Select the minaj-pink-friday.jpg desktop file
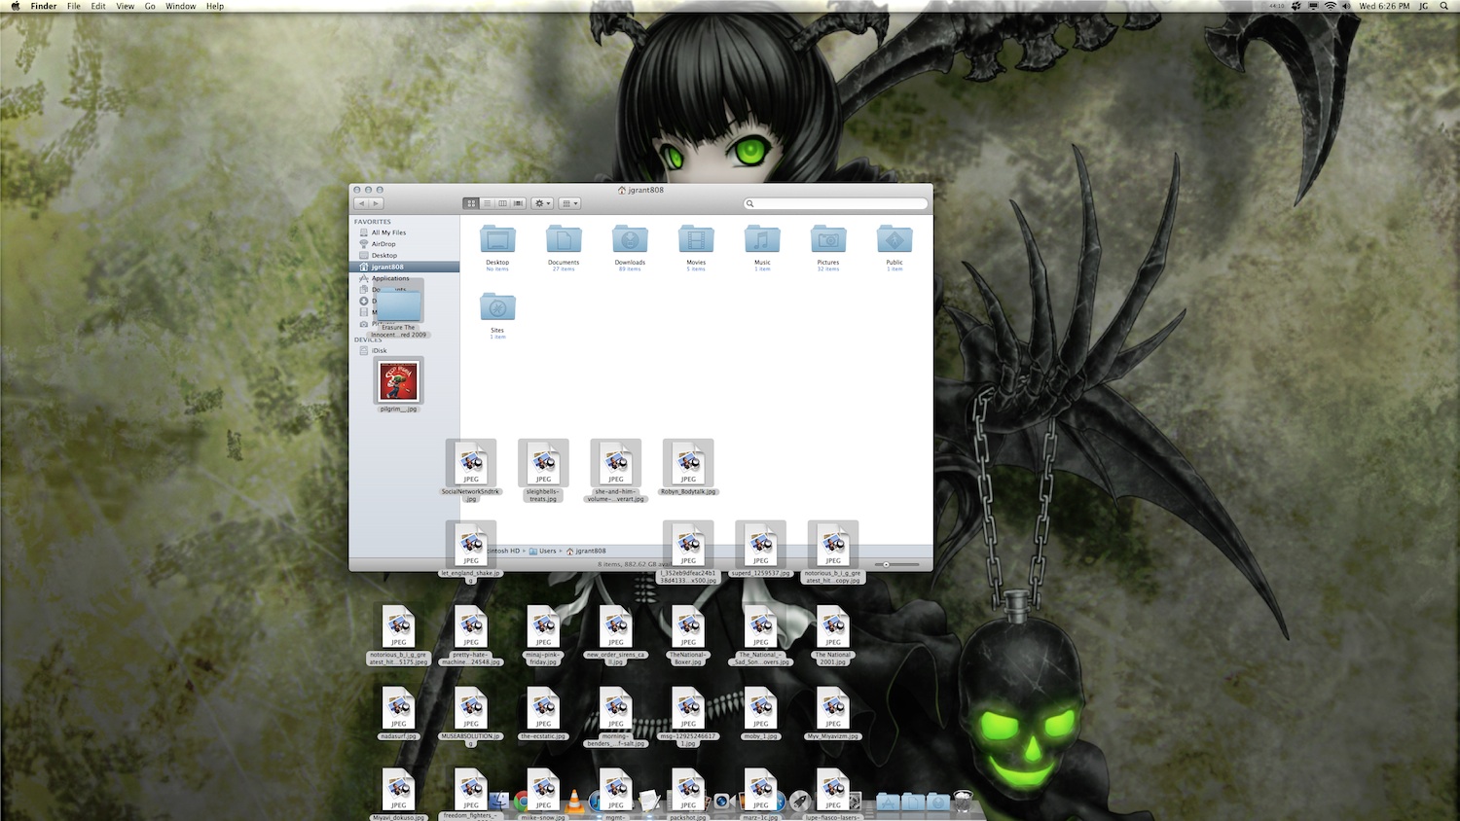 [543, 626]
